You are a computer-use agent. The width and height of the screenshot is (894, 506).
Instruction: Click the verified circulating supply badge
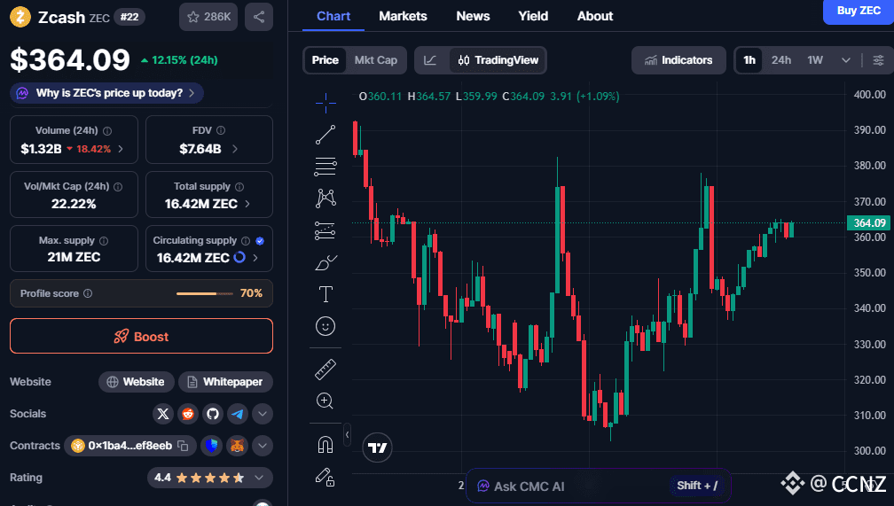(x=260, y=241)
